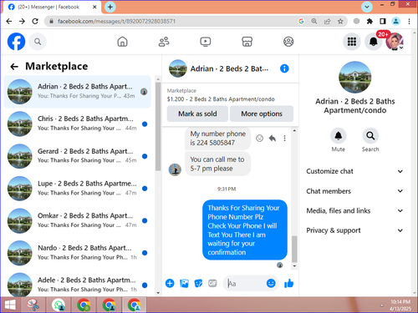The width and height of the screenshot is (418, 313).
Task: Choose a sticker in composer
Action: [198, 284]
